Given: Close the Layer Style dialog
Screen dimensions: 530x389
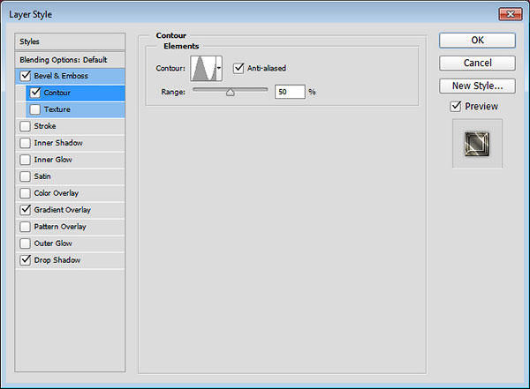Looking at the screenshot, I should tap(511, 14).
